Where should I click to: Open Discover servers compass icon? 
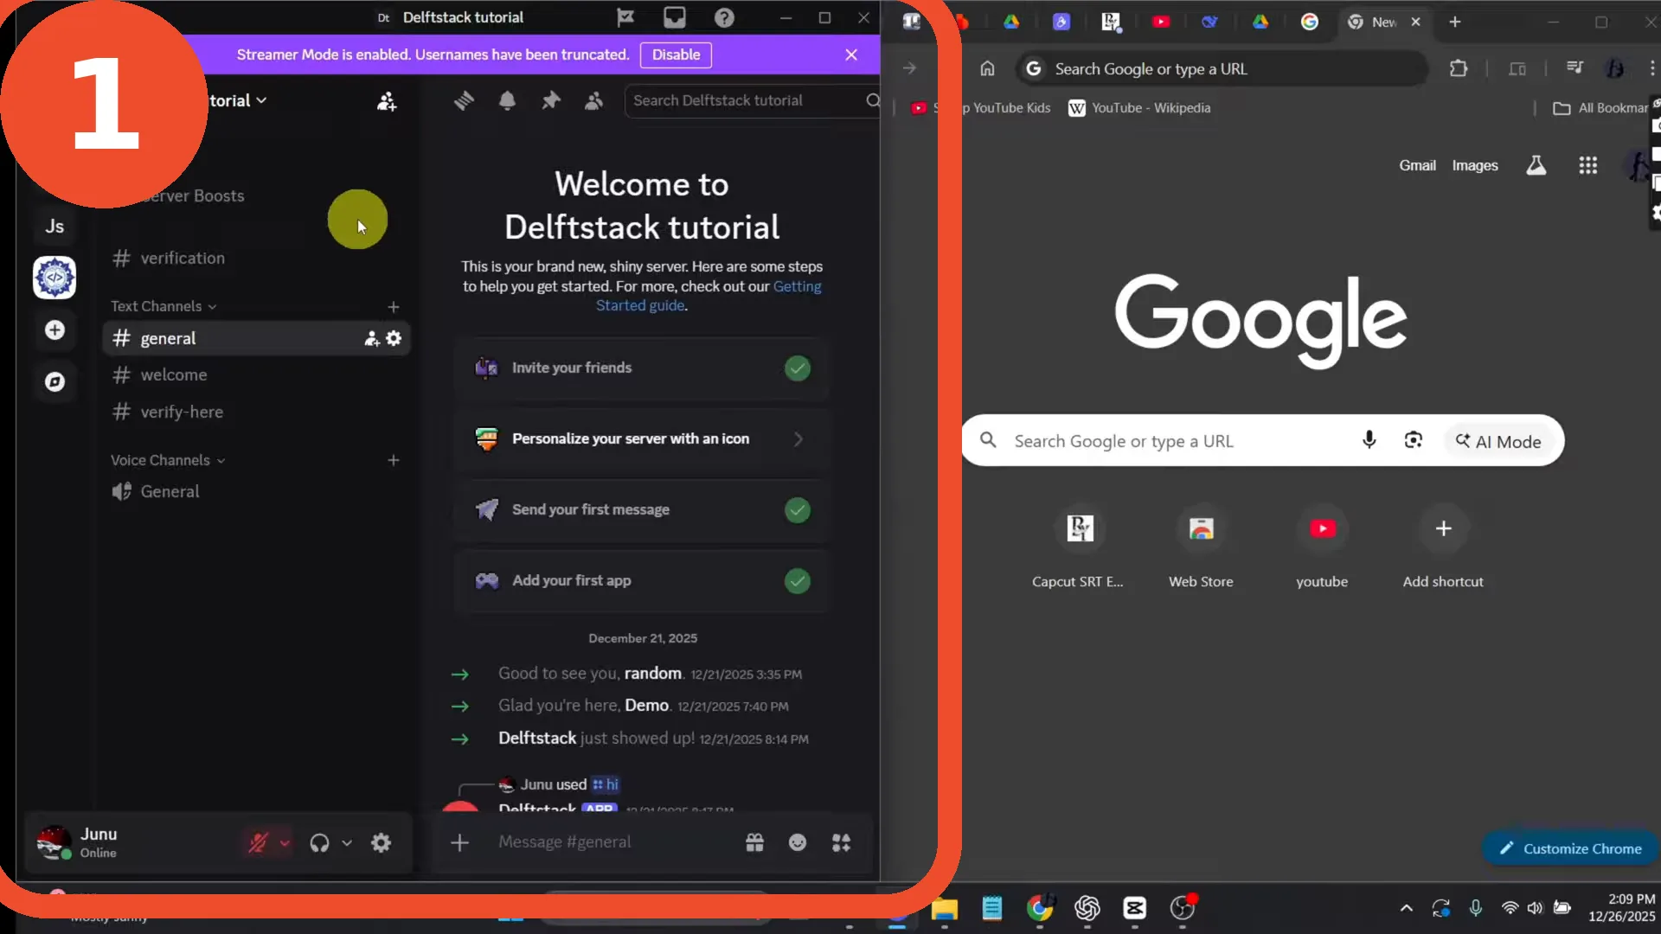[55, 381]
